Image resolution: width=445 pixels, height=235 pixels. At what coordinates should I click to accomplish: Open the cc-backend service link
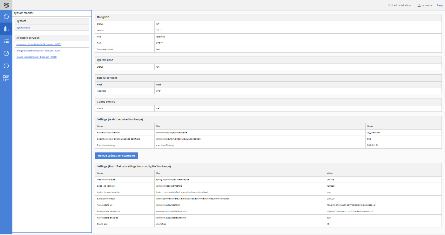[x=38, y=44]
